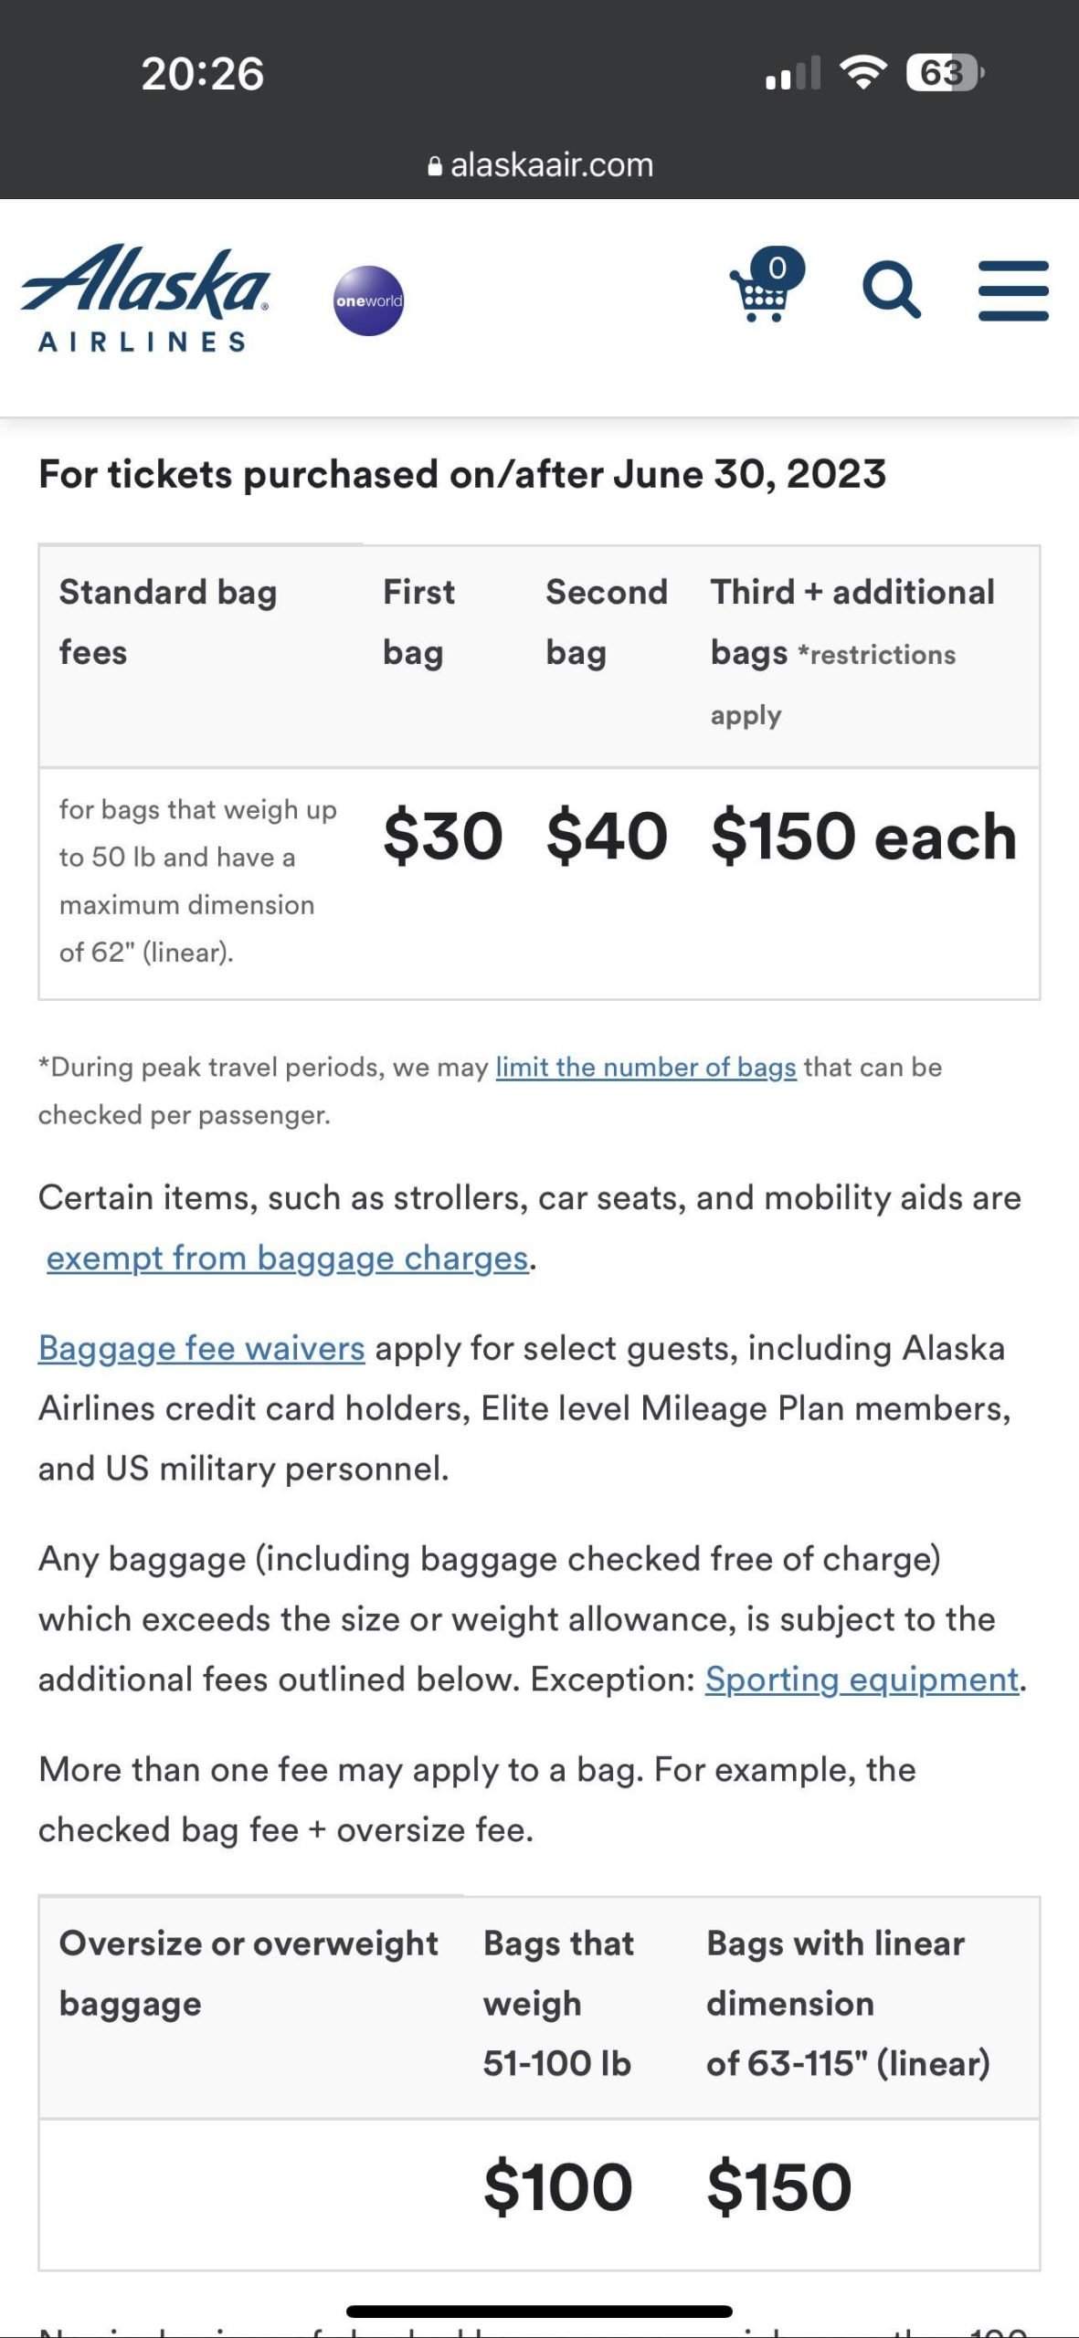This screenshot has height=2338, width=1079.
Task: Tap the $100 overweight bag fee
Action: pyautogui.click(x=557, y=2187)
